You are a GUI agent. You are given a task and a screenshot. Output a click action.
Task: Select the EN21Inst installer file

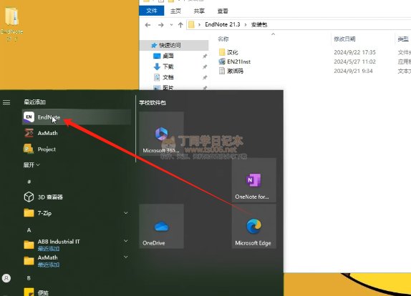coord(234,61)
